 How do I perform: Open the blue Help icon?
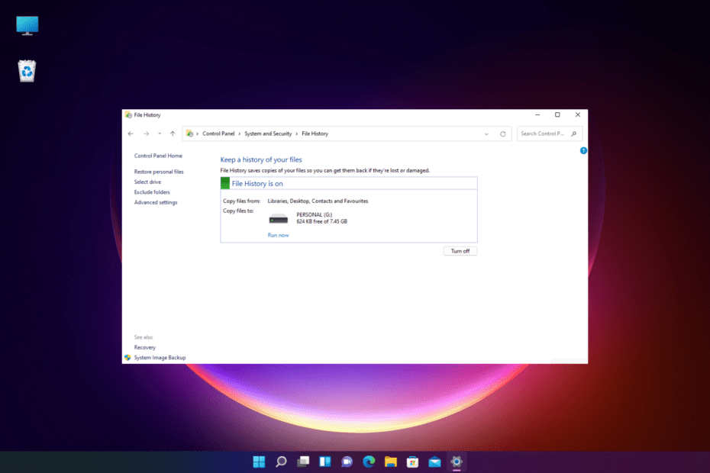[583, 150]
